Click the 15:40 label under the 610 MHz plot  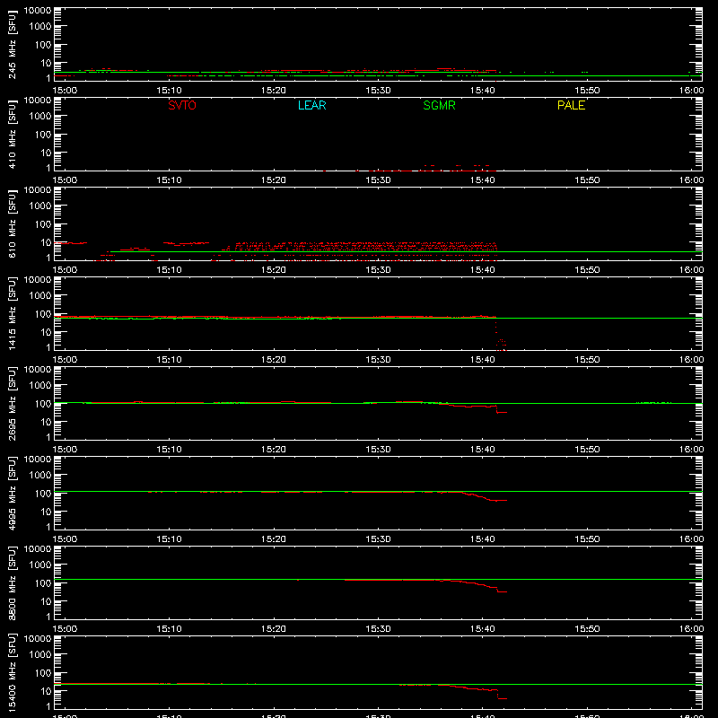[483, 270]
